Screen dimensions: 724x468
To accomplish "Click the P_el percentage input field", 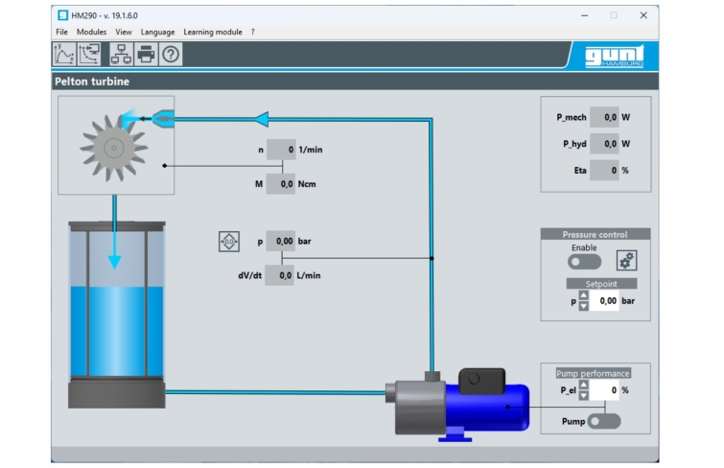I will pos(604,390).
